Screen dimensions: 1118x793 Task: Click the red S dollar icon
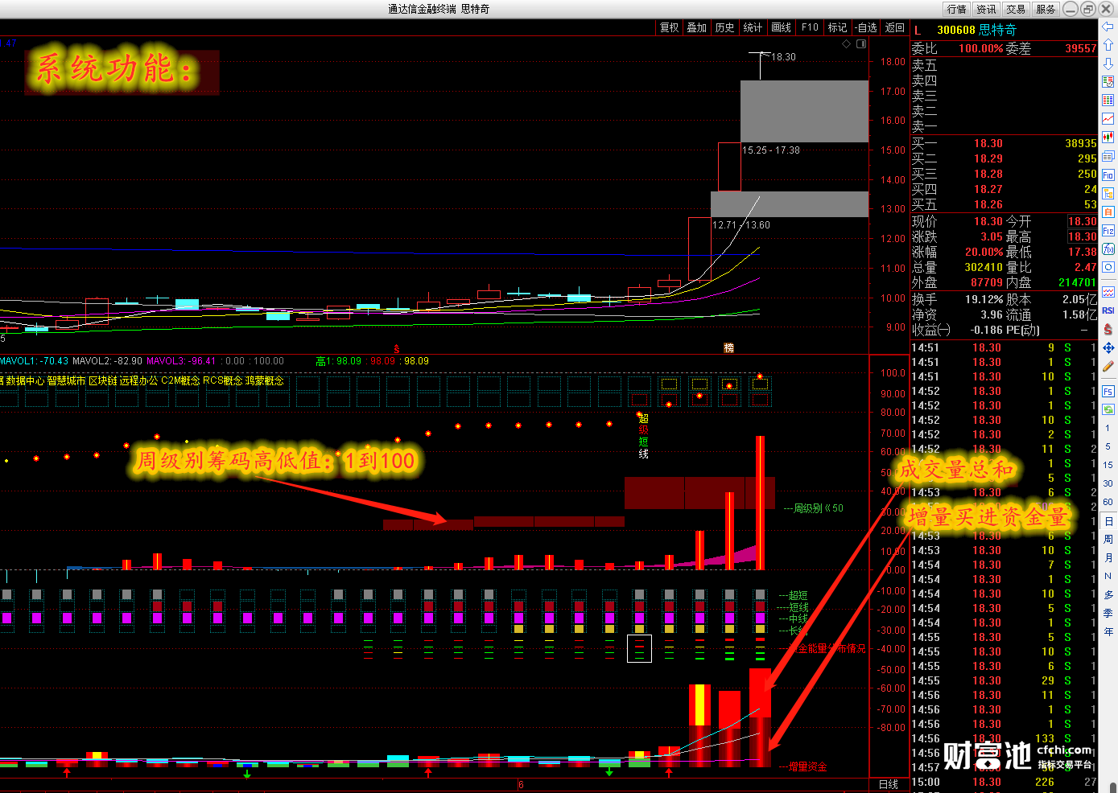click(1108, 329)
